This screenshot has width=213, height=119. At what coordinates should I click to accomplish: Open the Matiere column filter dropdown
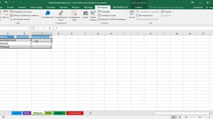click(15, 37)
